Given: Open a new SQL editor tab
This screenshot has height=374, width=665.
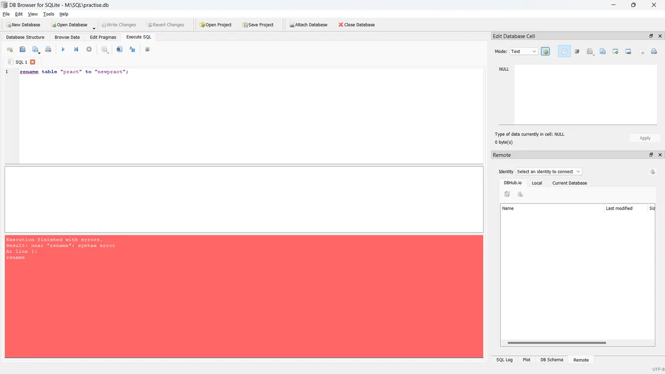Looking at the screenshot, I should (10, 49).
